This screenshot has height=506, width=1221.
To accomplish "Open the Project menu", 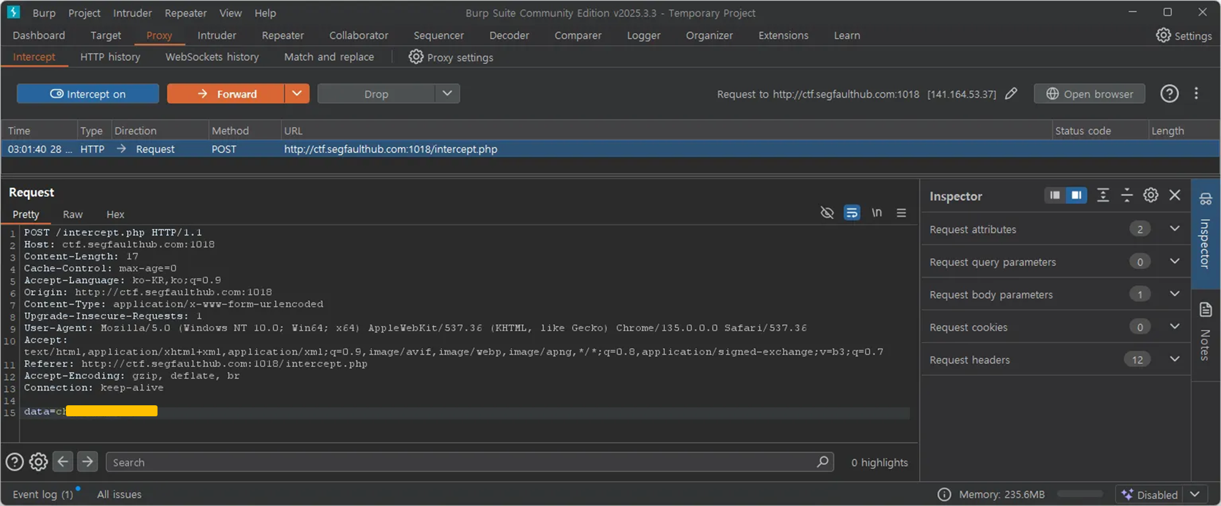I will point(84,13).
